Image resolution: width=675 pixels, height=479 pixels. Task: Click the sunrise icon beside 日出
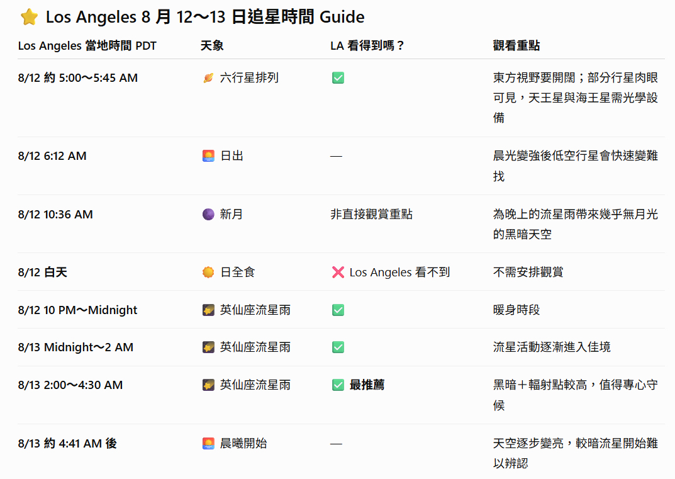(208, 156)
